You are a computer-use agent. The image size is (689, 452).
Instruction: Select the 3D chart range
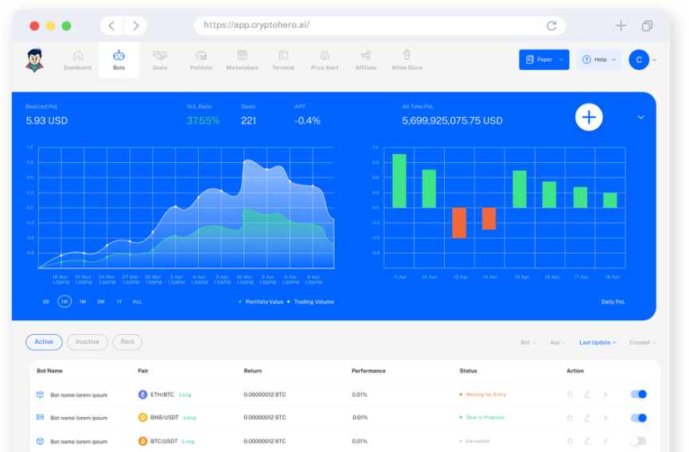(45, 302)
